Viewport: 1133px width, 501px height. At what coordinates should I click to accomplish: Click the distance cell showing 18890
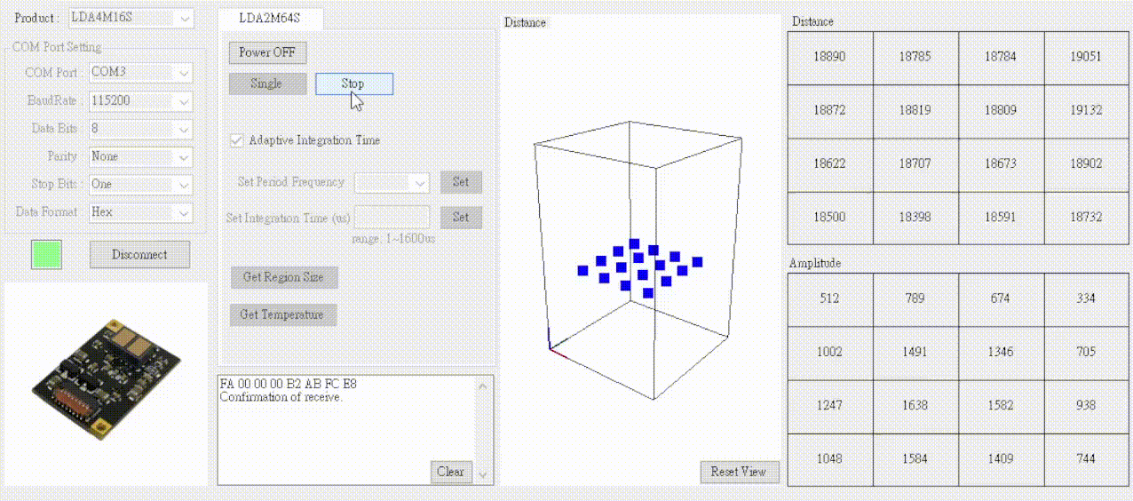point(829,57)
